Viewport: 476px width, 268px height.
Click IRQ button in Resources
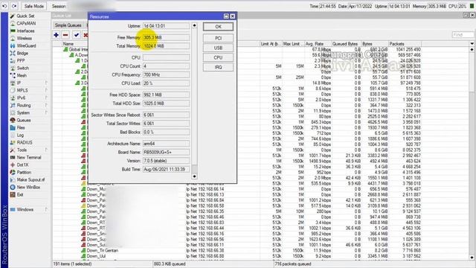point(218,67)
